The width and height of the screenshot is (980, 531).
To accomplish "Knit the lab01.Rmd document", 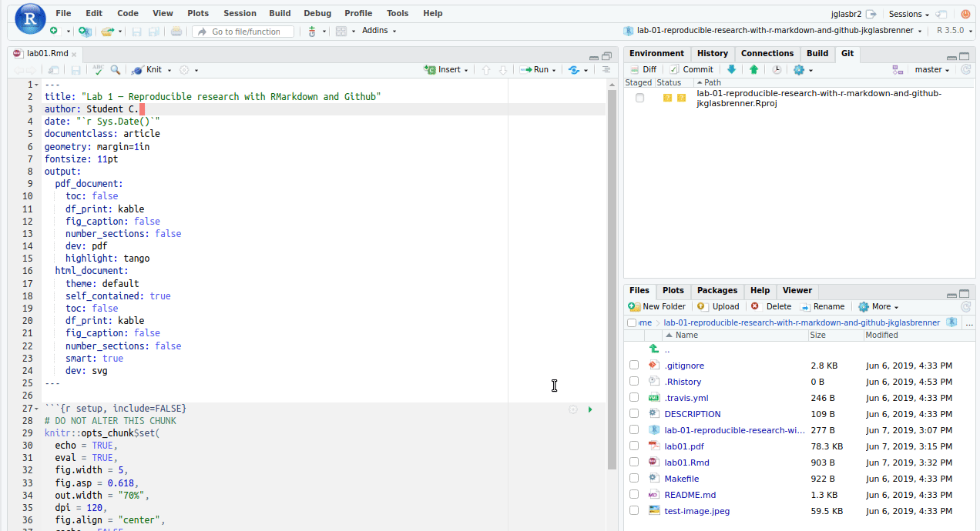I will pyautogui.click(x=147, y=69).
